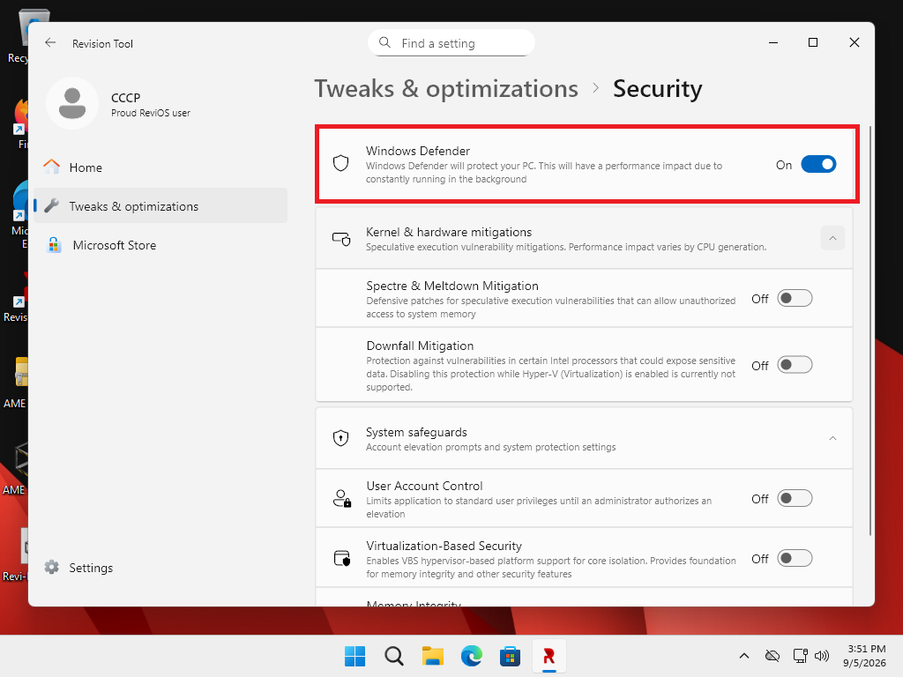Click the Security breadcrumb title

tap(658, 89)
